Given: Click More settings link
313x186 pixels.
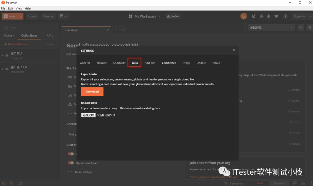Looking at the screenshot, I should tap(84, 172).
